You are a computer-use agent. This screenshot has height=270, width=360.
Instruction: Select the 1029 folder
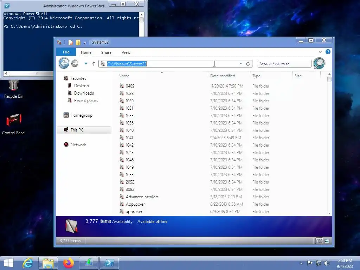coord(129,101)
